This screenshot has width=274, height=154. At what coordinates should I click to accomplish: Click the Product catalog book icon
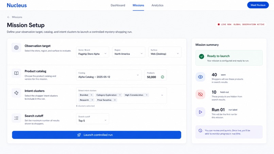pyautogui.click(x=16, y=73)
